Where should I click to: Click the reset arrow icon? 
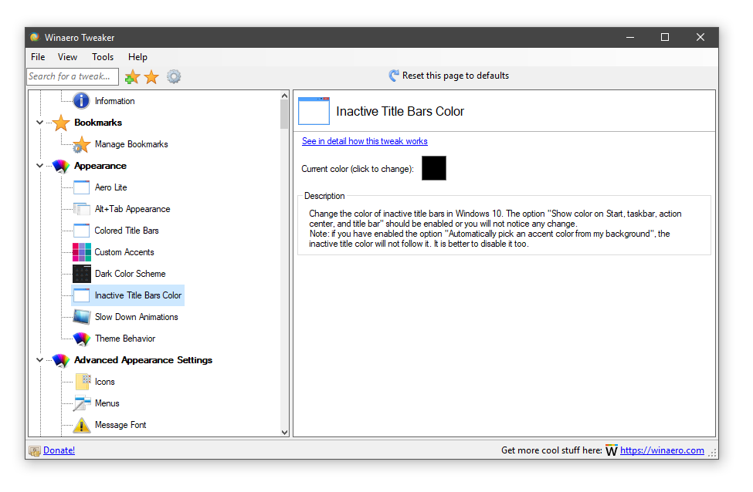[394, 76]
